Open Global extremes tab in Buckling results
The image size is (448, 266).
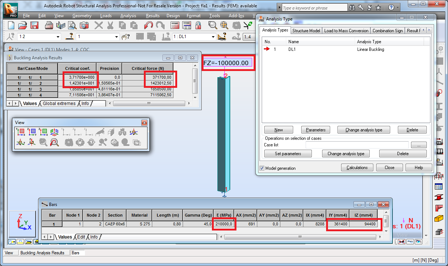(59, 104)
